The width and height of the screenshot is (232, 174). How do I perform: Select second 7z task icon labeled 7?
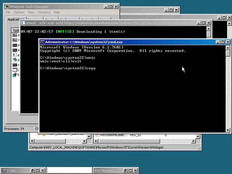tap(15, 40)
